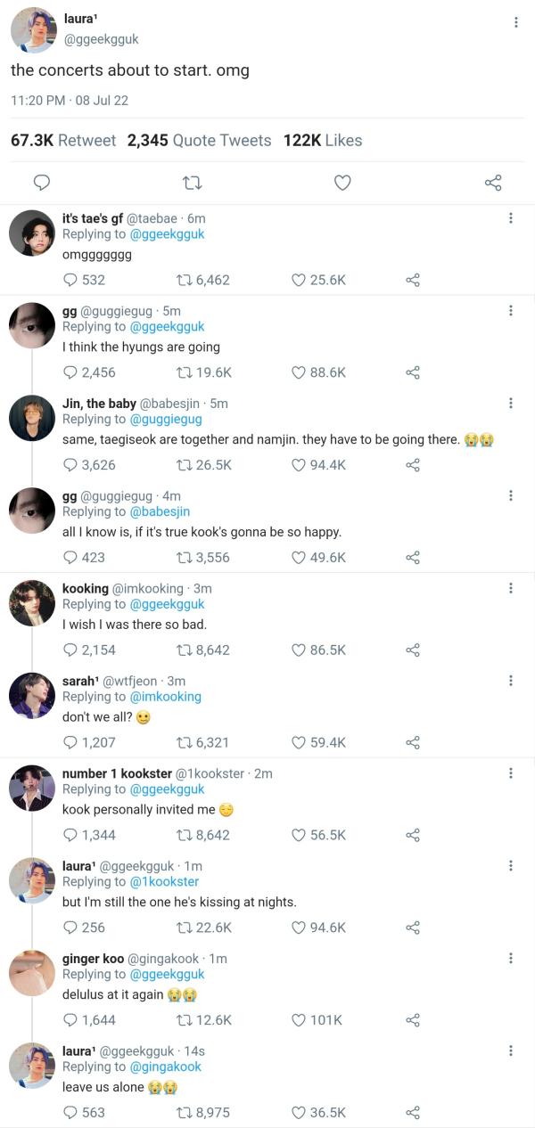View the 122K Likes list
535x1128 pixels.
coord(323,140)
